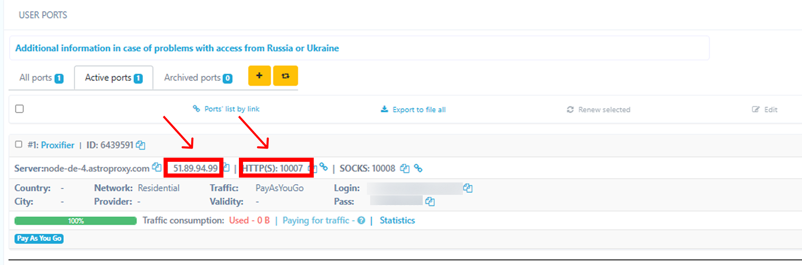Screen dimensions: 802x265
Task: Select the Active ports tab
Action: tap(113, 78)
